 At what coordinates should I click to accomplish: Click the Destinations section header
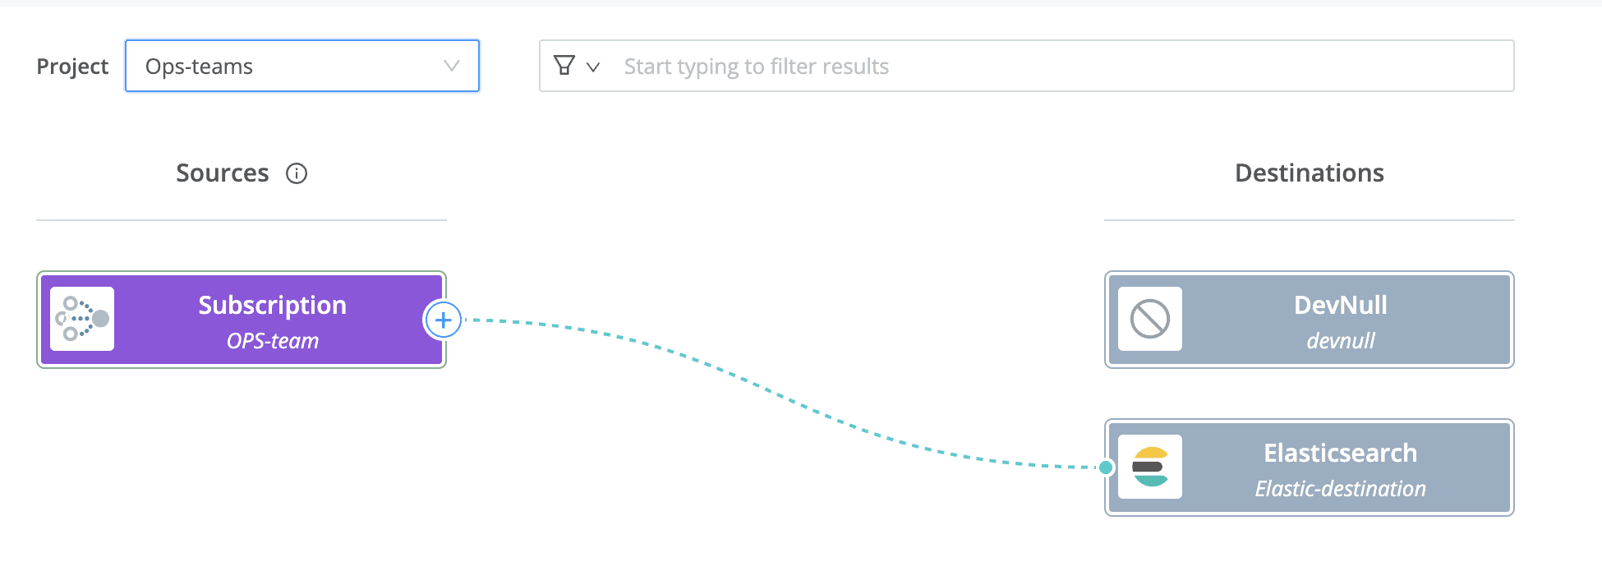(x=1309, y=173)
